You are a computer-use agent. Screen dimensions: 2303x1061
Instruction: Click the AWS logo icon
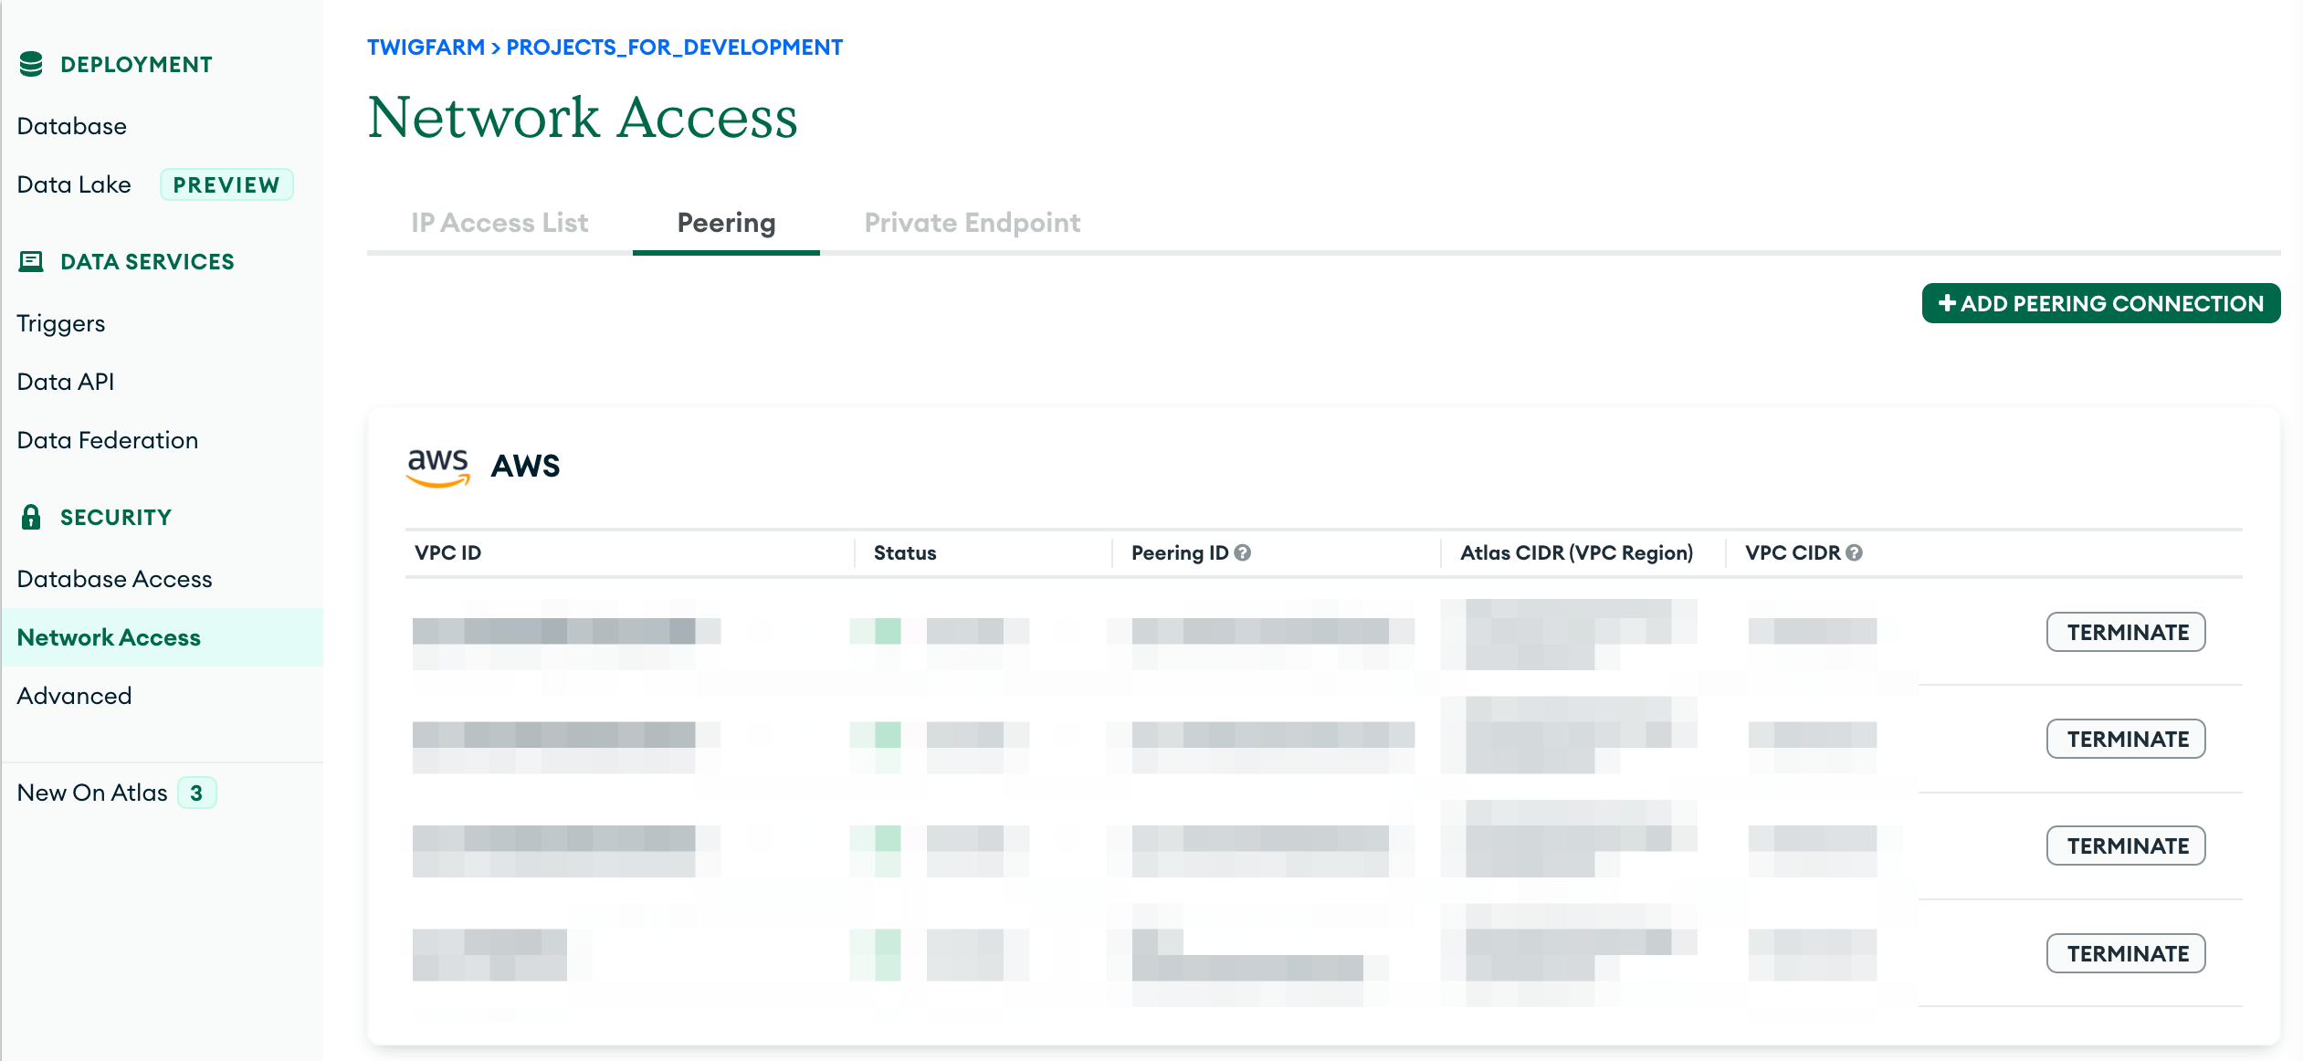437,467
